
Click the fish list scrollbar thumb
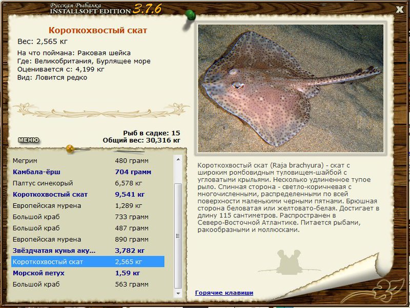[178, 236]
